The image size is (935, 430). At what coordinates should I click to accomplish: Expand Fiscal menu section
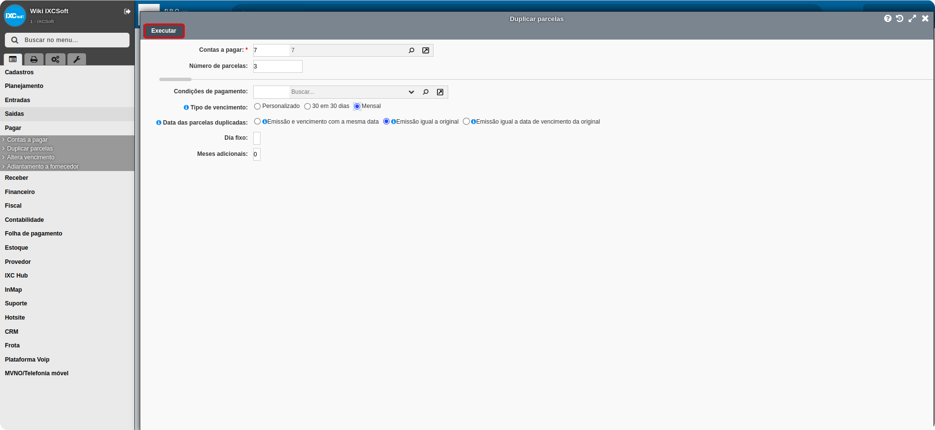[67, 206]
